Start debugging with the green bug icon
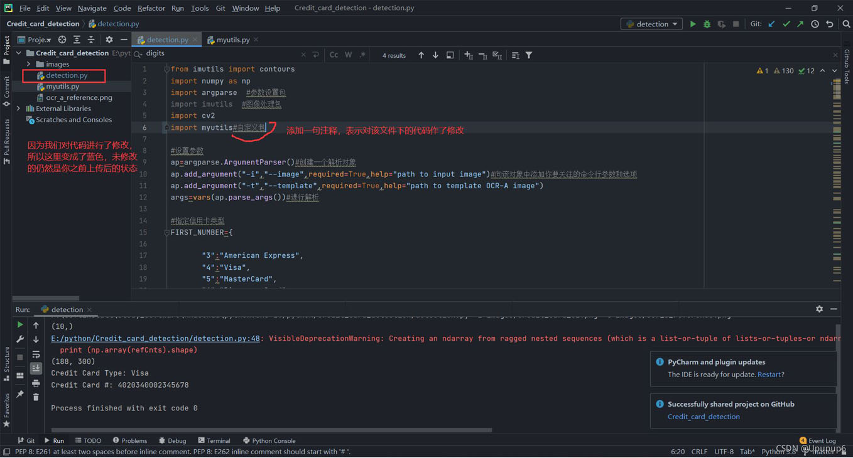853x458 pixels. (707, 24)
